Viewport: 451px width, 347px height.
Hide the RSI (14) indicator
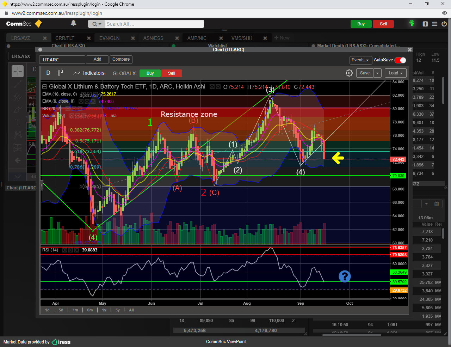[x=65, y=250]
